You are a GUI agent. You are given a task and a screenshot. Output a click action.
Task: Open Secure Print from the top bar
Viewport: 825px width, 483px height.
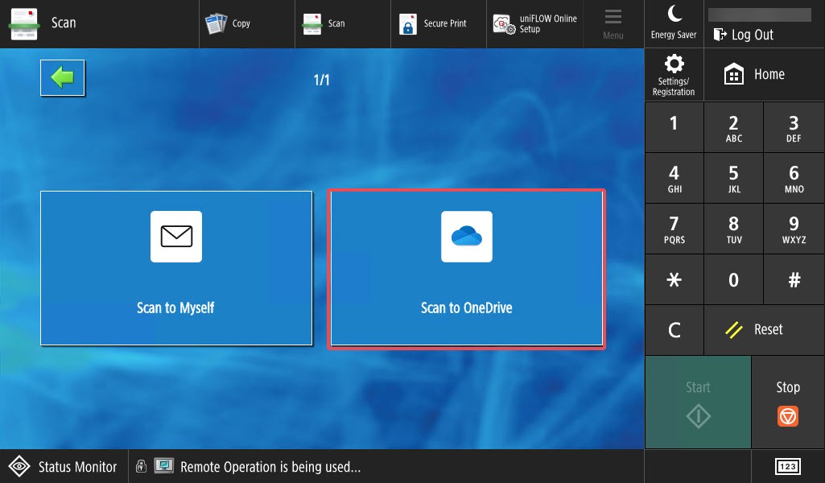439,23
